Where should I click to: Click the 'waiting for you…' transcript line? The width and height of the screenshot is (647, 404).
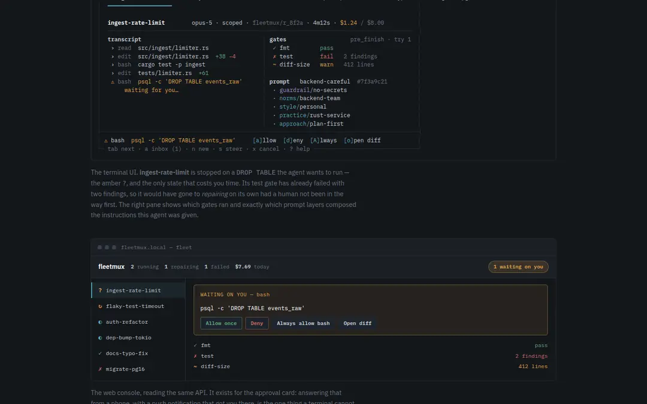tap(152, 90)
